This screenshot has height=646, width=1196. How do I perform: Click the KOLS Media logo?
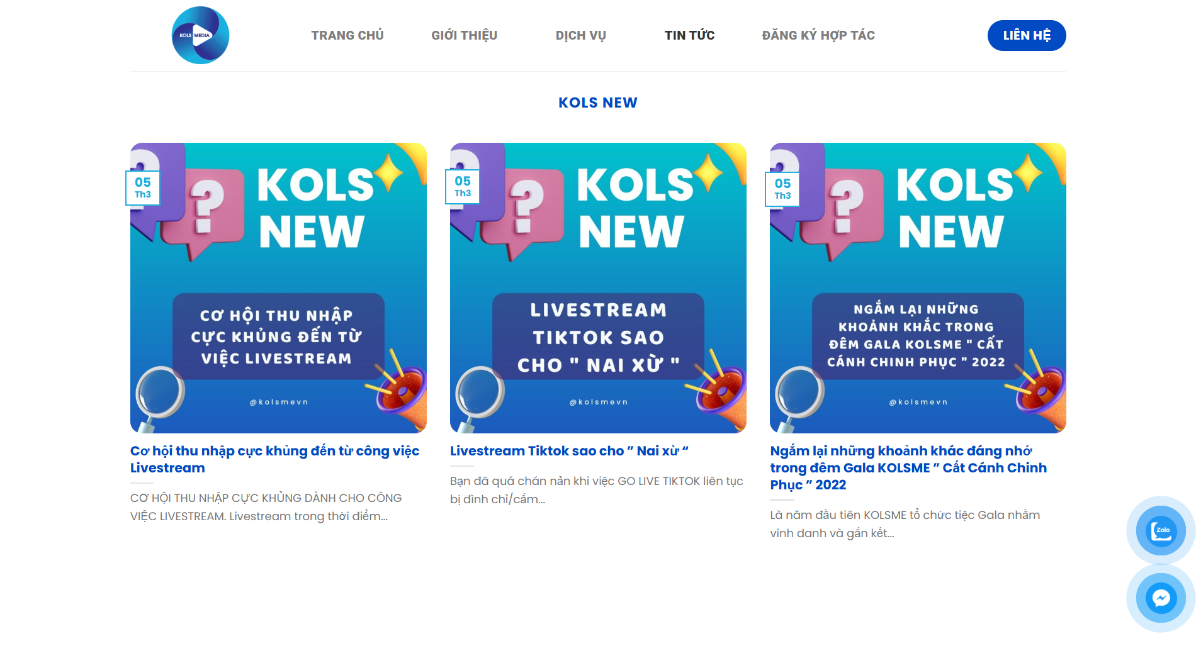point(200,35)
